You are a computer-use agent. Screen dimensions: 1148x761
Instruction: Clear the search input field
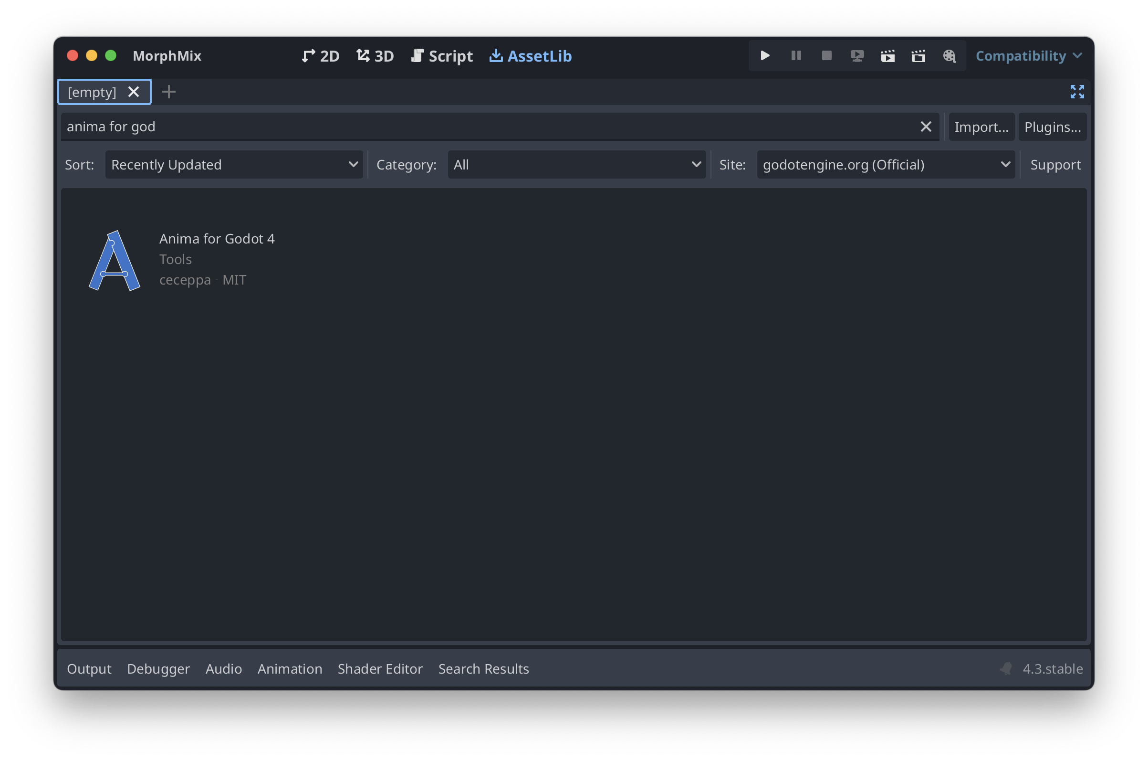tap(927, 127)
